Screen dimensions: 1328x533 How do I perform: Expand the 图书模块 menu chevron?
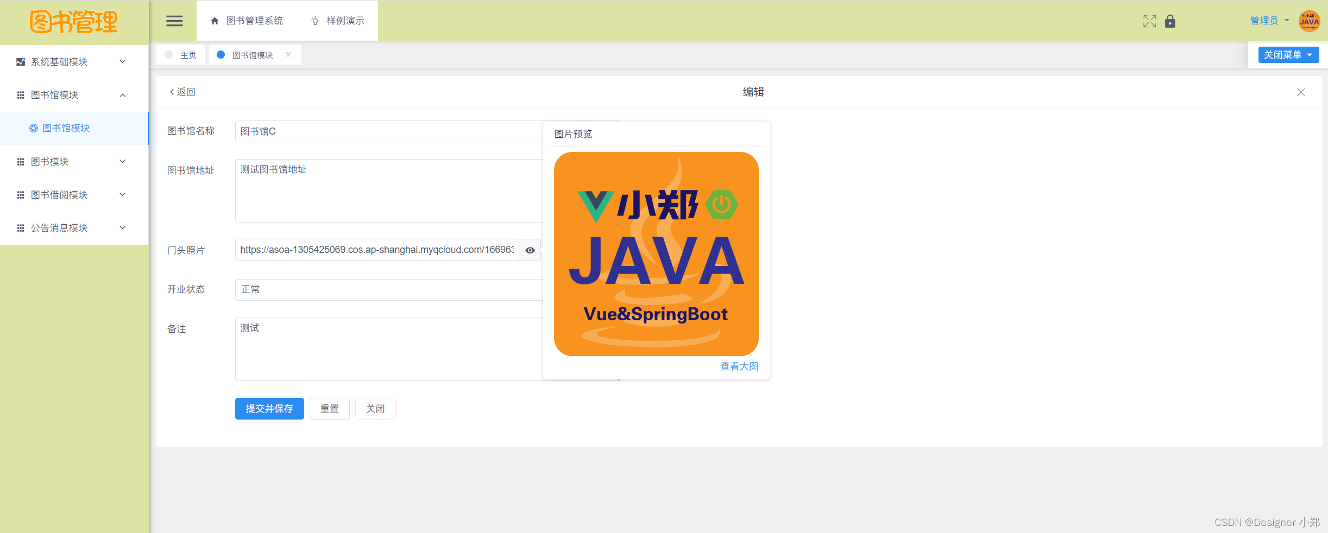pyautogui.click(x=123, y=161)
